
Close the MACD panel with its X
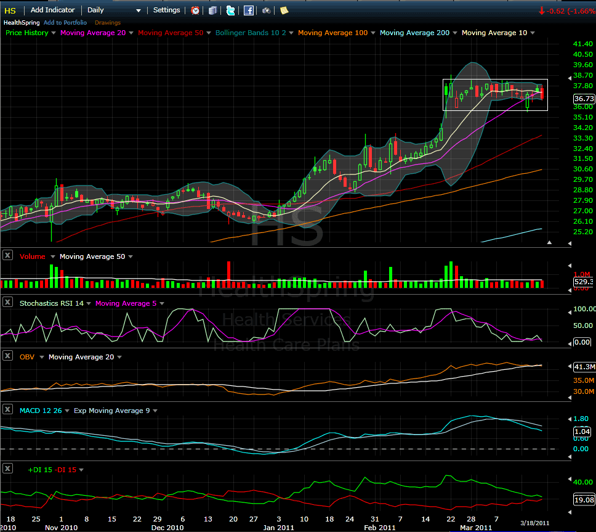7,409
